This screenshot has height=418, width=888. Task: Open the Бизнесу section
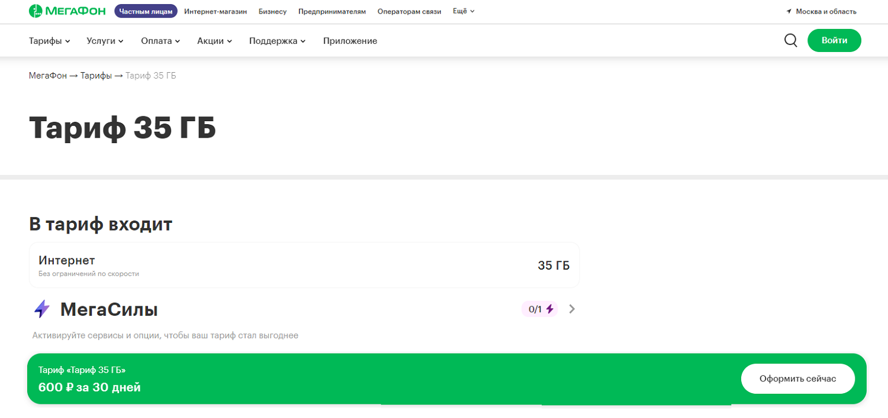272,11
